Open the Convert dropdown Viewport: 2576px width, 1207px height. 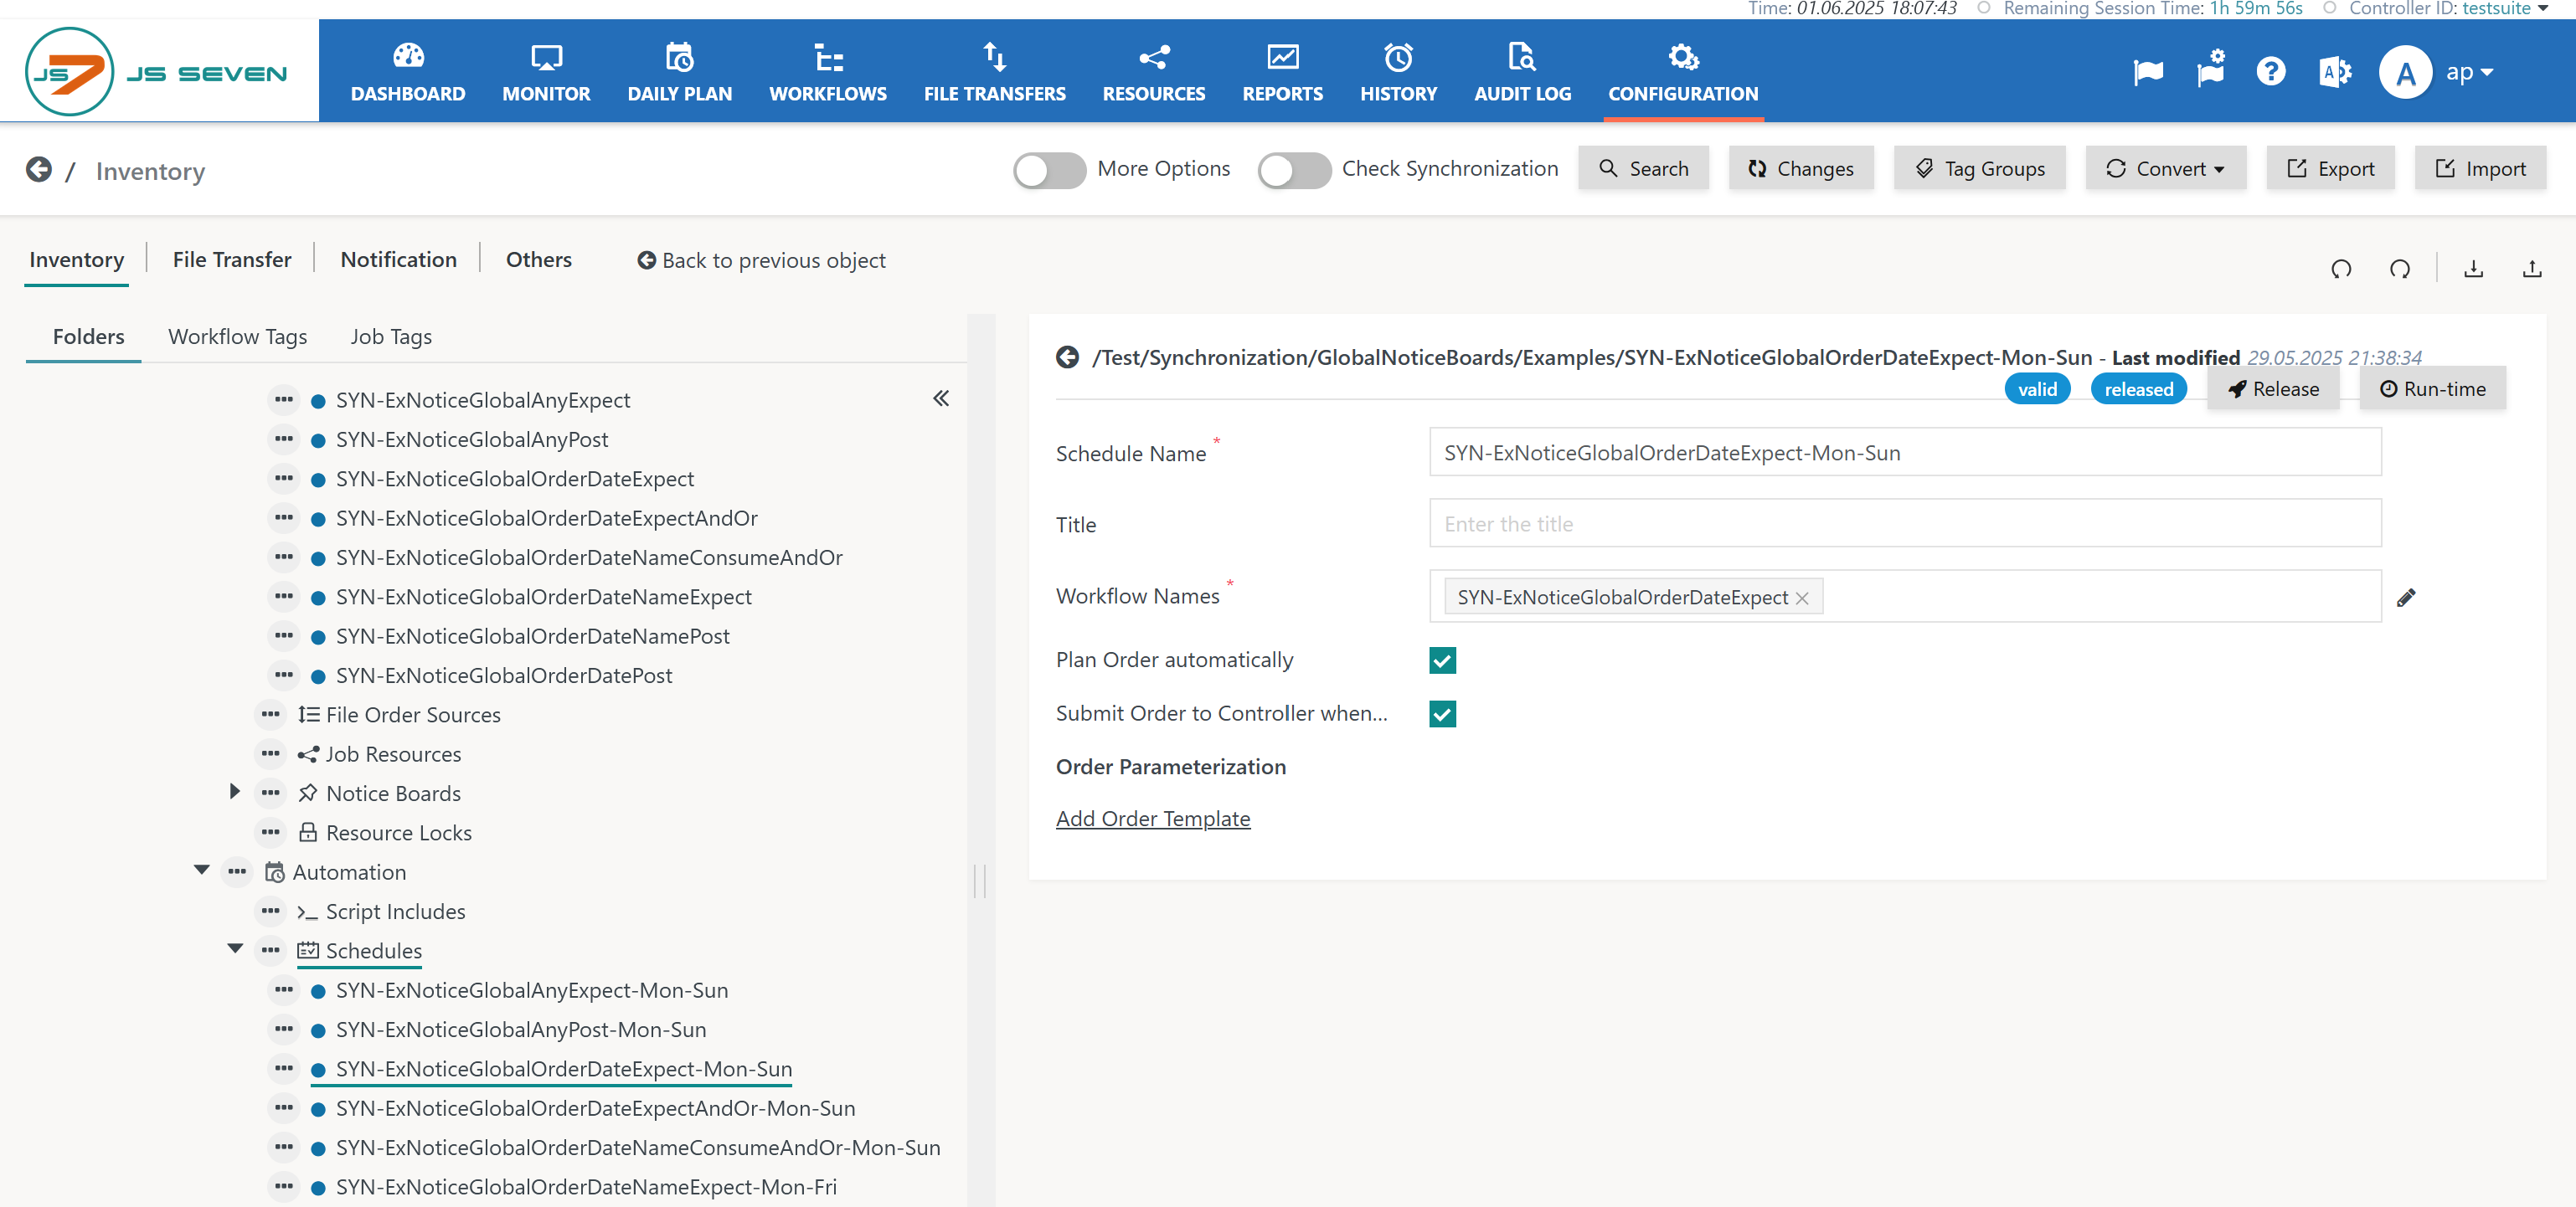(2164, 169)
